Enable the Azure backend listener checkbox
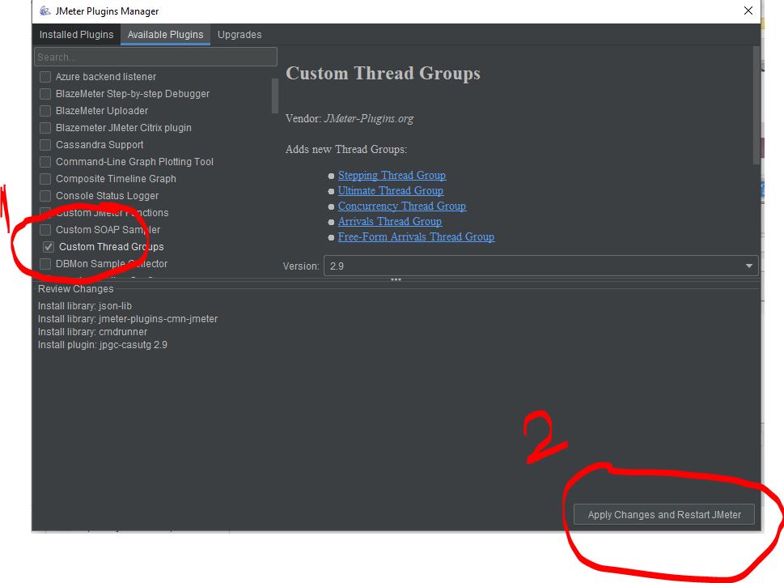This screenshot has height=583, width=784. point(45,77)
